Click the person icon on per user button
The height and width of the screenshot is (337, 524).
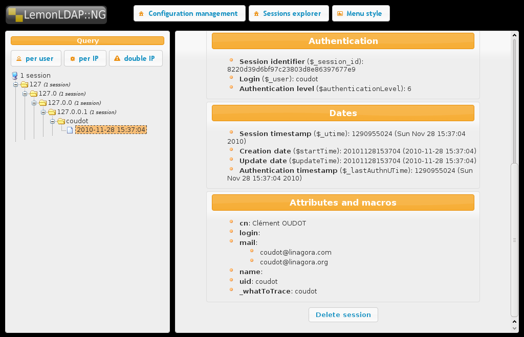click(x=19, y=59)
